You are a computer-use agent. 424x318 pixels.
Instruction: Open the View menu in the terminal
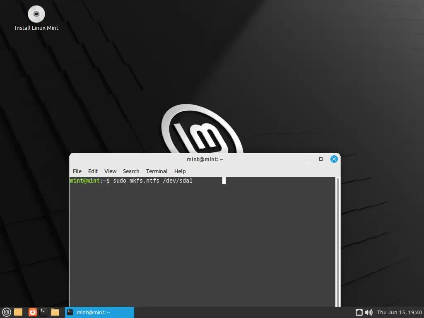click(110, 171)
